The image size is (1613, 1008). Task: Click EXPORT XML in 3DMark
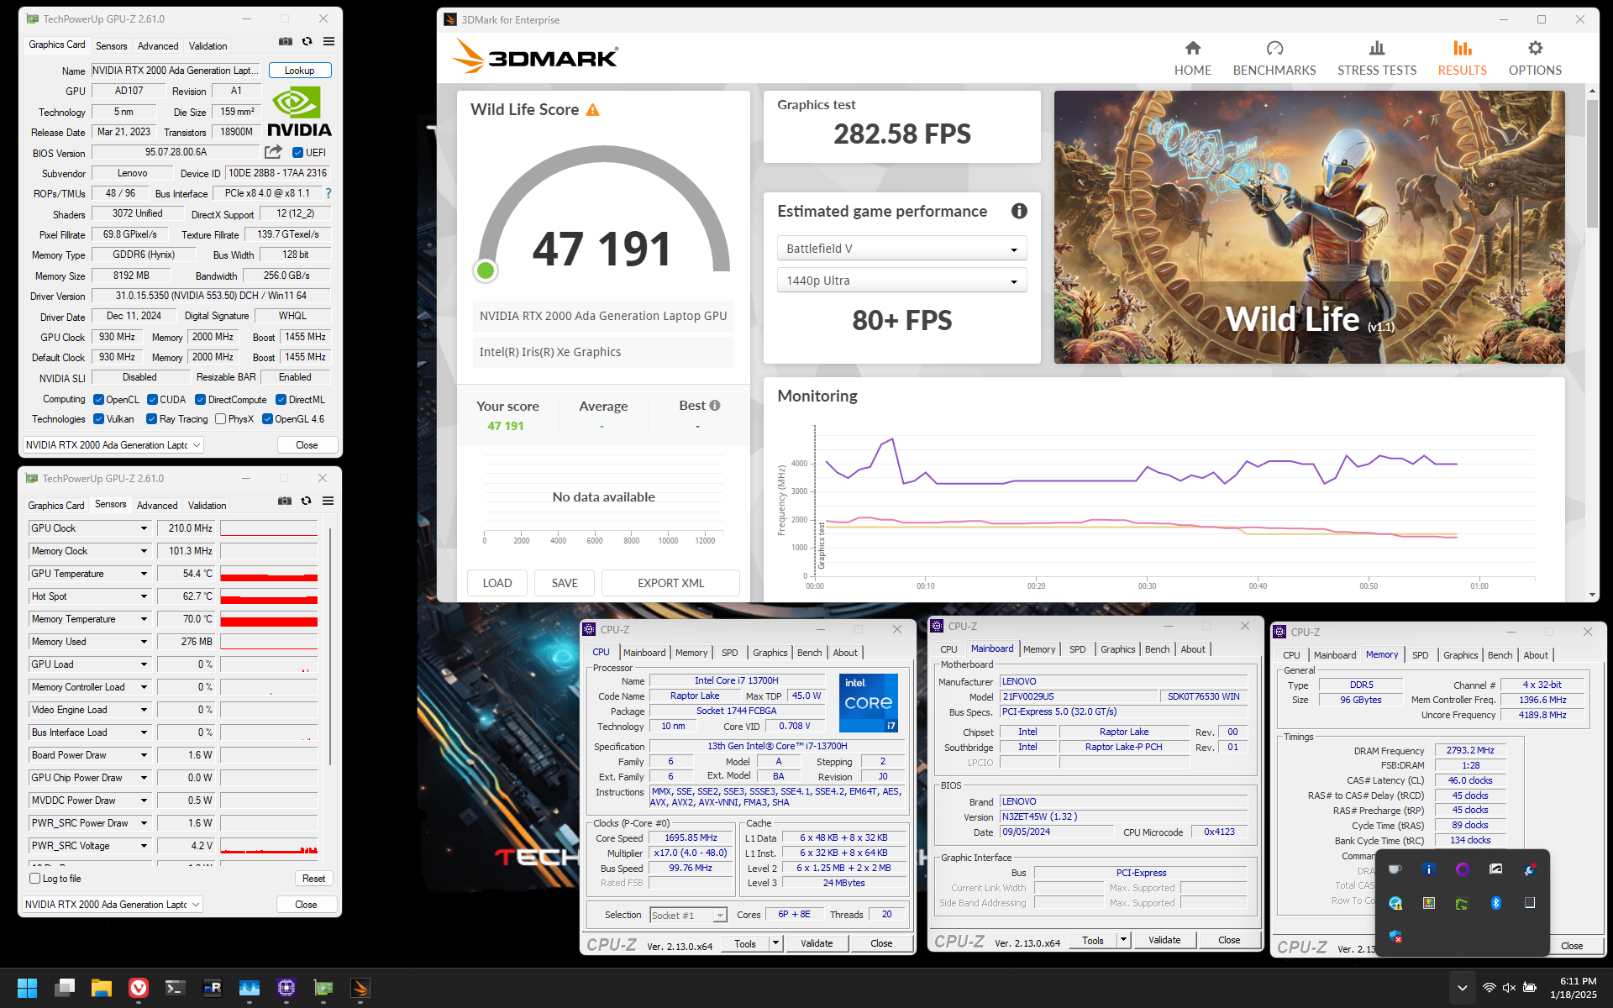click(x=671, y=583)
